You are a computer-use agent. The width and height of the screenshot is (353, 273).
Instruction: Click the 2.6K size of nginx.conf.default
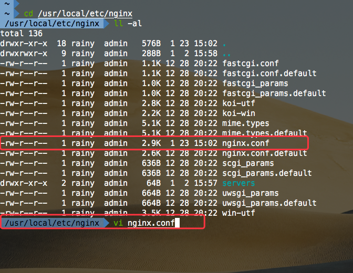tap(151, 153)
